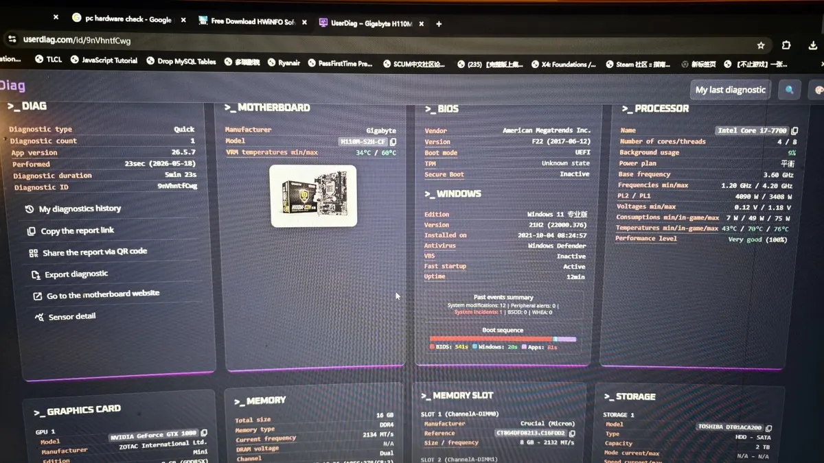Screen dimensions: 824x463
Task: Open the PassFirstTime bookmark
Action: coord(340,63)
